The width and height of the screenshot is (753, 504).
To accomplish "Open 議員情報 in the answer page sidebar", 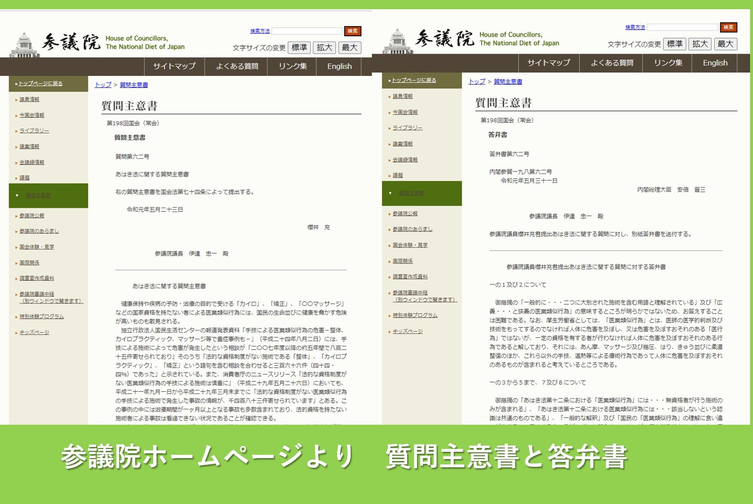I will click(x=403, y=96).
